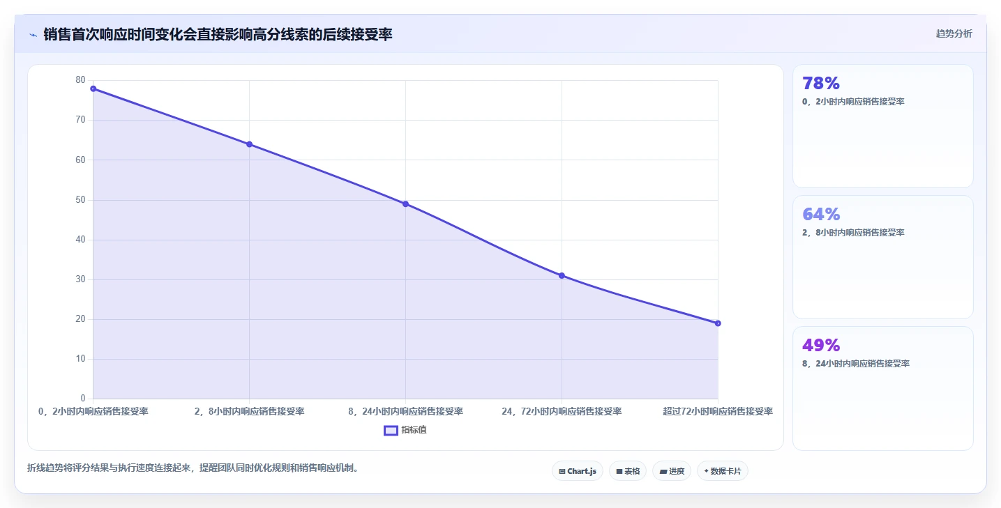Click the y-axis value 80

(x=80, y=80)
